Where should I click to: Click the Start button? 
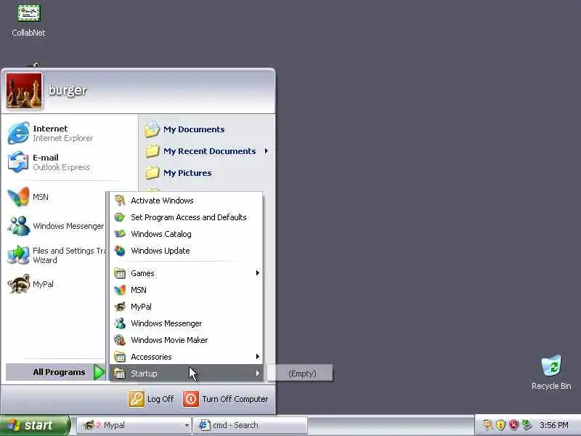point(35,425)
